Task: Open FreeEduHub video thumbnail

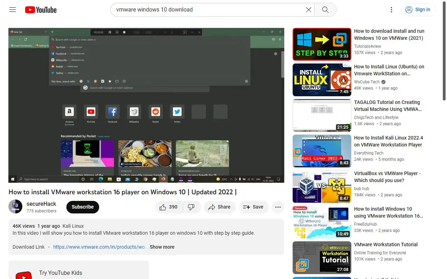Action: 322,222
